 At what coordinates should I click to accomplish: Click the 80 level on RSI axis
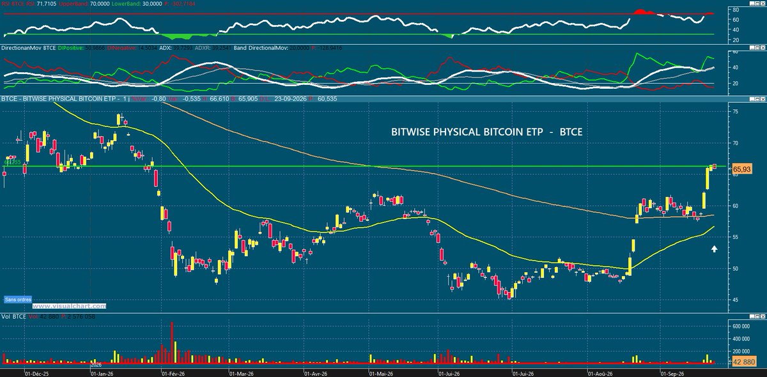[736, 10]
